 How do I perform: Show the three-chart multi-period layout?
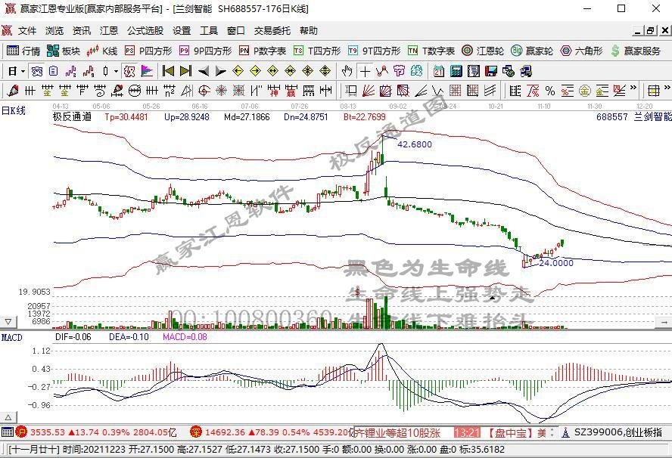[71, 71]
